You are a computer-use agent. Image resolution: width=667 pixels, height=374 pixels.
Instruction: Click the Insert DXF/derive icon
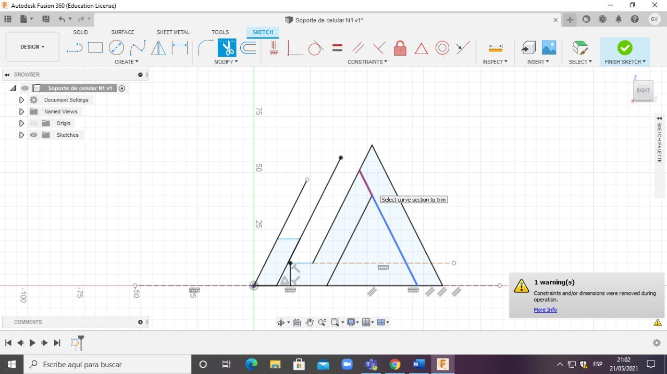(x=528, y=48)
